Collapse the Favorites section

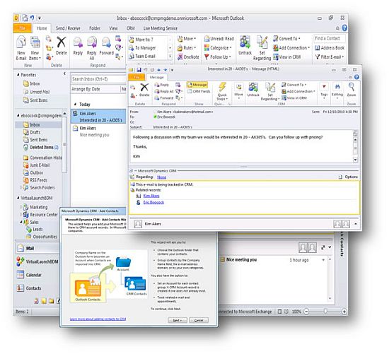pos(18,75)
